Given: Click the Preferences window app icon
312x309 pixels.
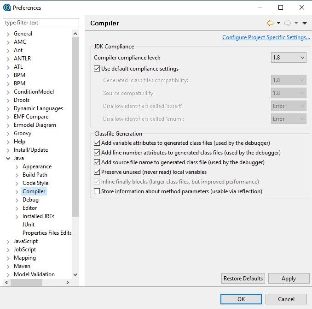Looking at the screenshot, I should click(7, 7).
